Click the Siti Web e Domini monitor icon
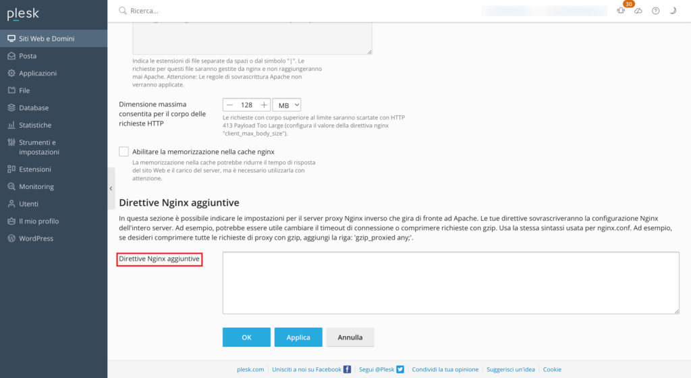Viewport: 691px width, 378px height. coord(11,38)
